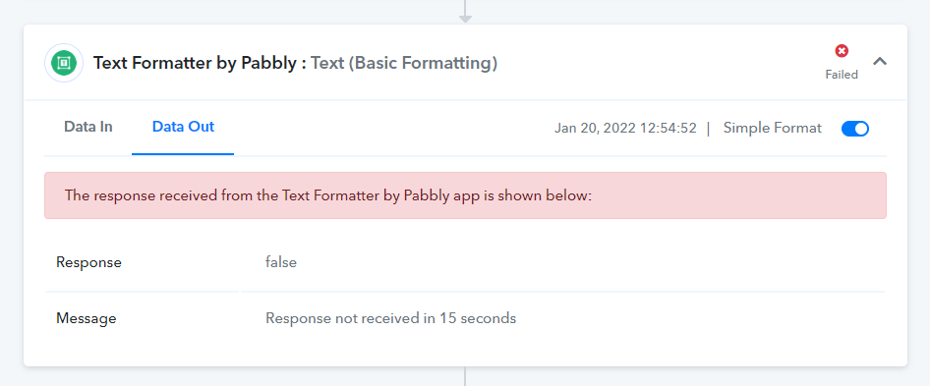Click the Response not received message value

tap(391, 318)
